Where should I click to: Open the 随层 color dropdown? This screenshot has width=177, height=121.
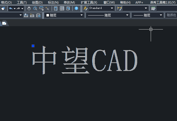pyautogui.click(x=82, y=15)
